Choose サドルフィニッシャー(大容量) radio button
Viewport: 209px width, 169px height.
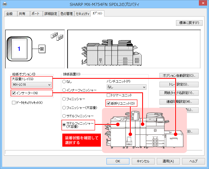coord(64,124)
